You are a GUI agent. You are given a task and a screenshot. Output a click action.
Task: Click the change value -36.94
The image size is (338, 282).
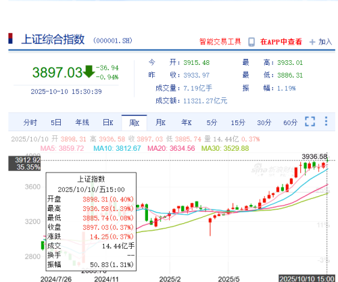(107, 68)
